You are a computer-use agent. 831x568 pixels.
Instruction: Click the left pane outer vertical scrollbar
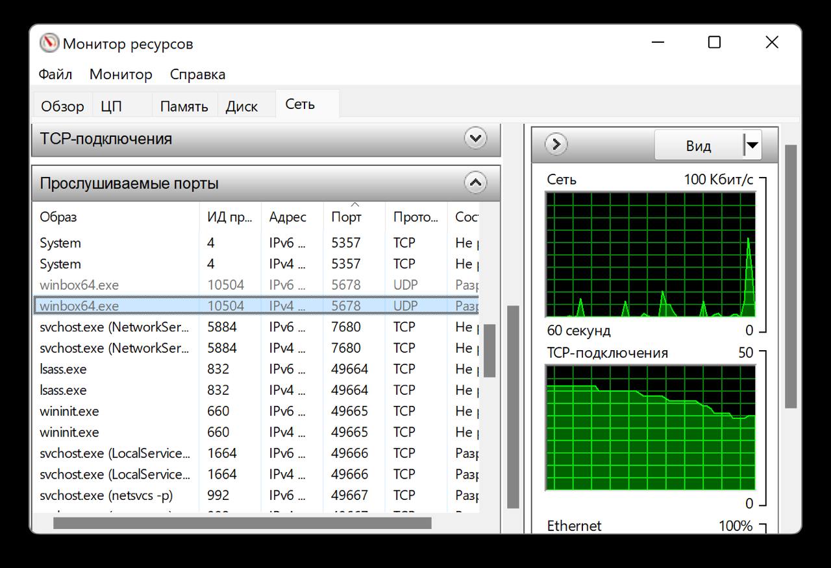pos(513,407)
